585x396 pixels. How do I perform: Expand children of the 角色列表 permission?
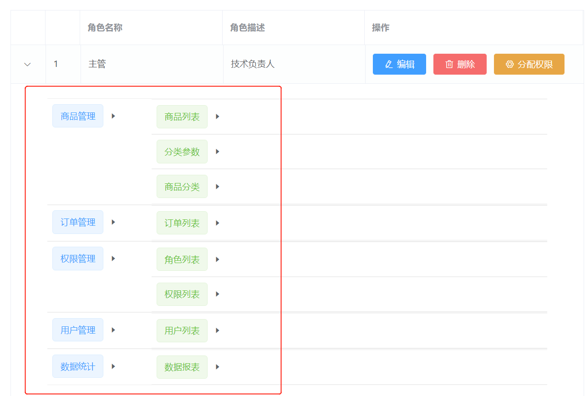click(217, 259)
